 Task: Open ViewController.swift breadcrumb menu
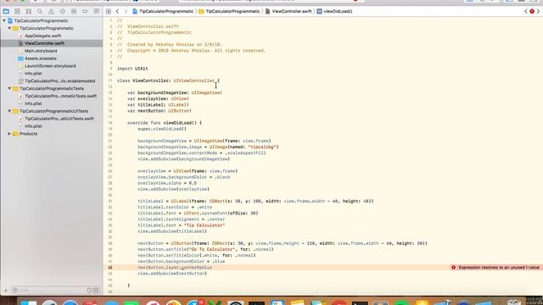click(x=288, y=11)
